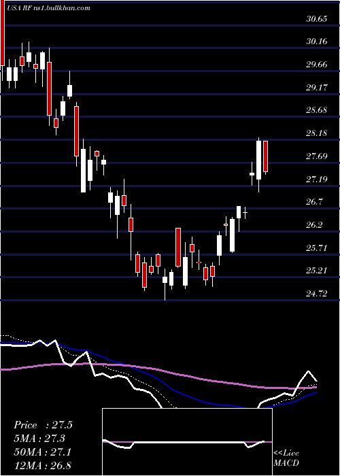This screenshot has height=476, width=340.
Task: Click the USA RF ns1.bullkhan.com title text
Action: 48,8
